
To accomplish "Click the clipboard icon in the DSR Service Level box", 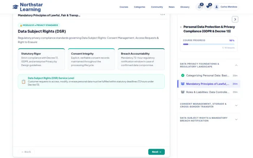I will point(23,82).
